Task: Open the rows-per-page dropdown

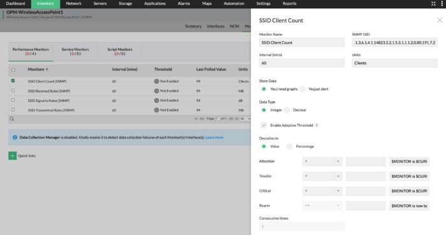Action: coord(245,118)
